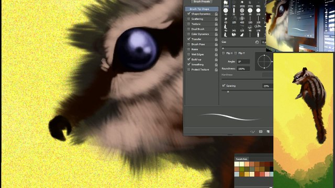Viewport: 335px width, 188px height.
Task: Enable the Brush Pose checkbox
Action: click(188, 44)
